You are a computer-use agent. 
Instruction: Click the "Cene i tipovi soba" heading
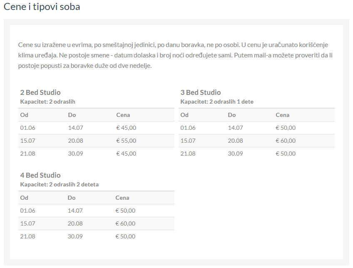(42, 7)
